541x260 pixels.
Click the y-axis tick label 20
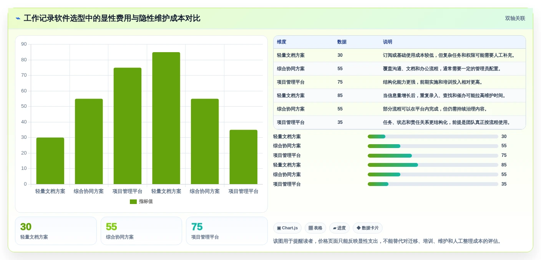click(x=24, y=153)
